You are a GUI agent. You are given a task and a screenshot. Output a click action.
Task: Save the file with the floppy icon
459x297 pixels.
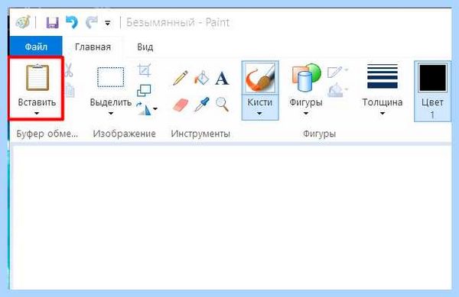point(53,22)
